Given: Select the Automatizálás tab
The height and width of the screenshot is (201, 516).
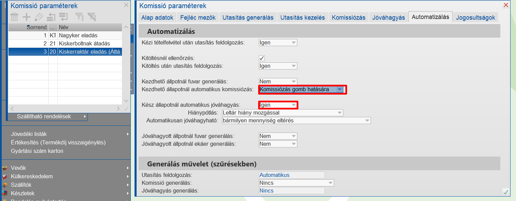Looking at the screenshot, I should [430, 17].
